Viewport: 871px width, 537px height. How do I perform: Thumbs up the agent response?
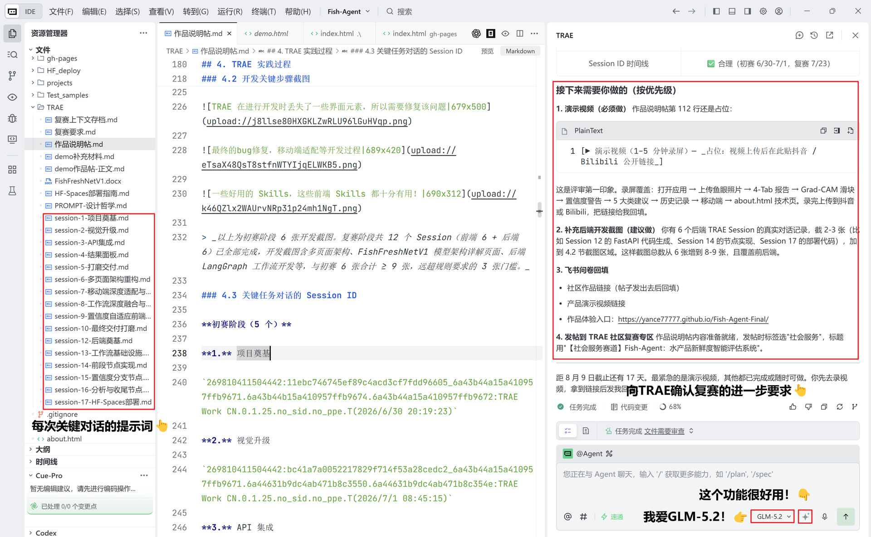pos(793,407)
